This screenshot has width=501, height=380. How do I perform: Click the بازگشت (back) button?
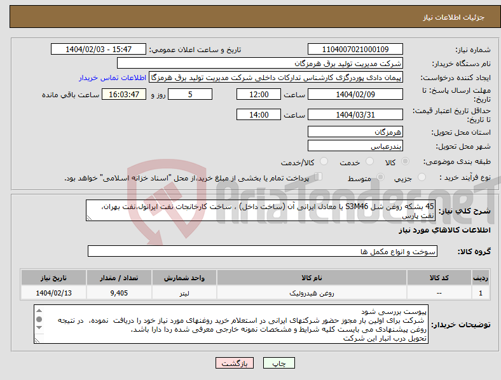(x=235, y=363)
